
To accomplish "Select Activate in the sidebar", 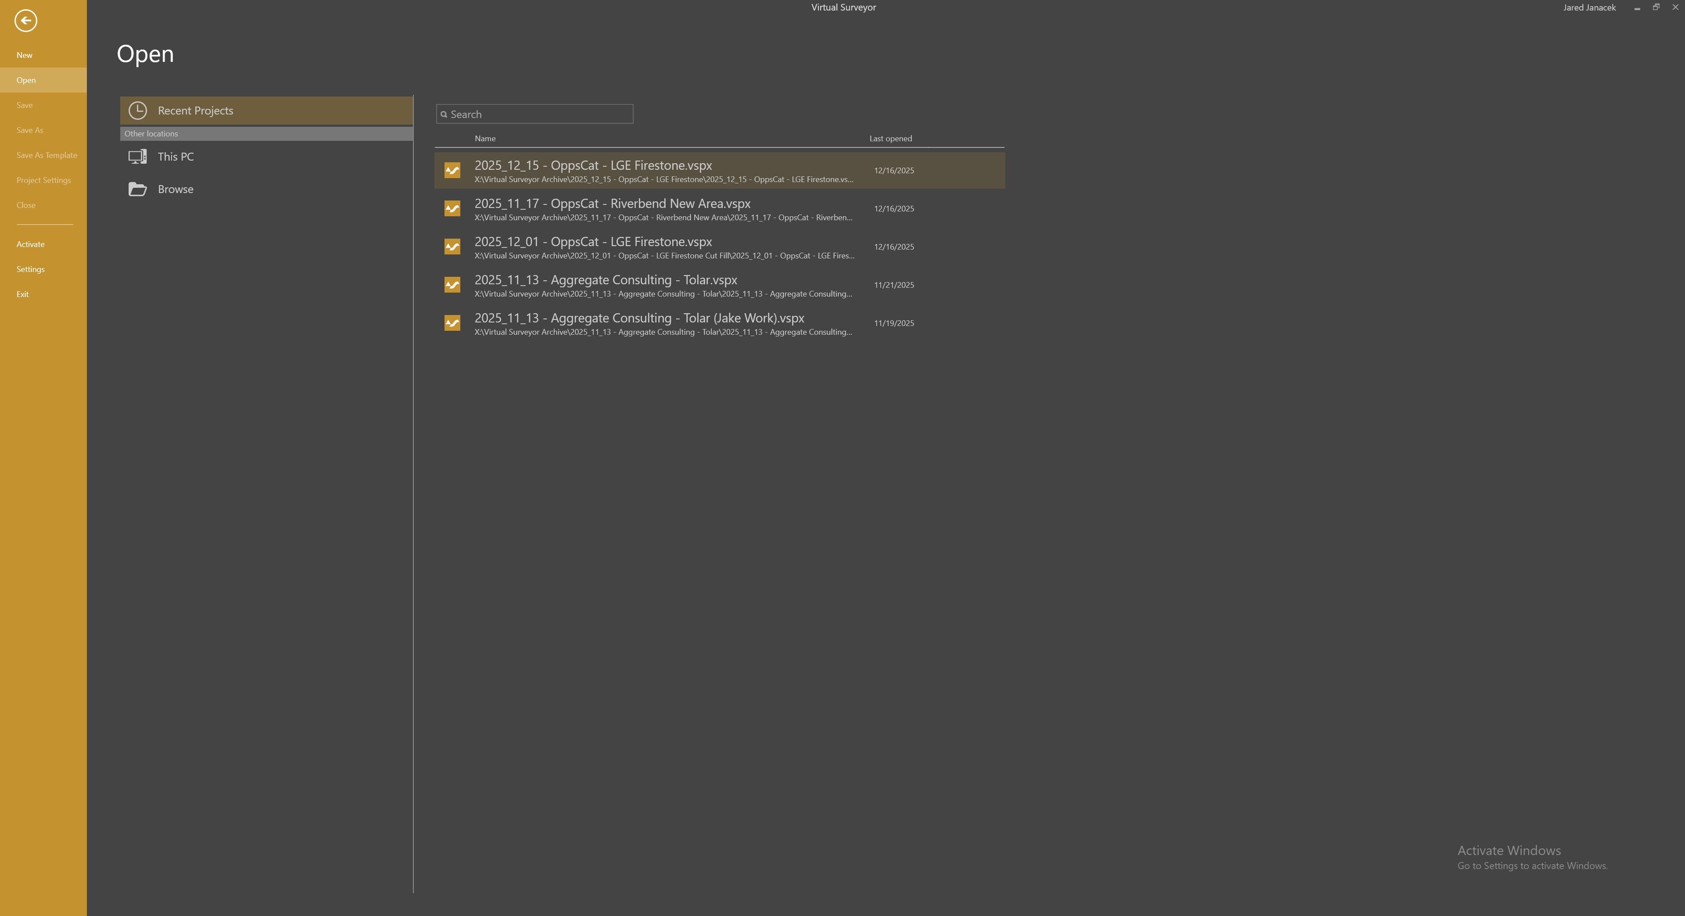I will 43,244.
